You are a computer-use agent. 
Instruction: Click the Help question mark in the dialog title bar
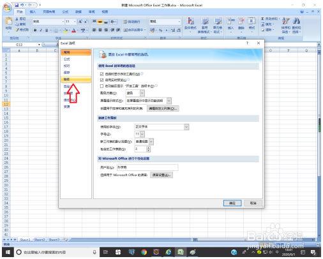247,43
